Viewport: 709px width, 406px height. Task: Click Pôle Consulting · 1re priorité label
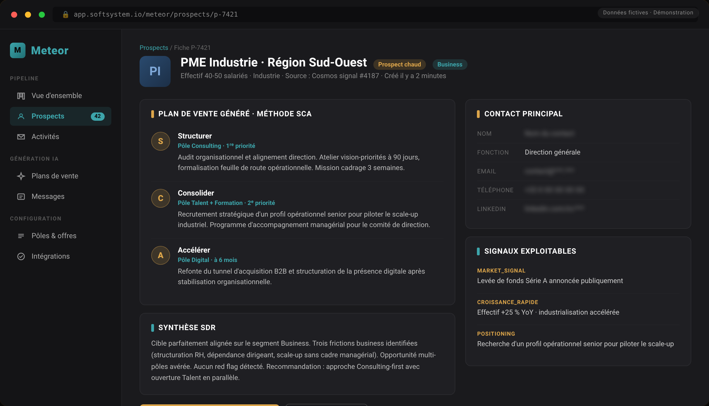pos(216,146)
